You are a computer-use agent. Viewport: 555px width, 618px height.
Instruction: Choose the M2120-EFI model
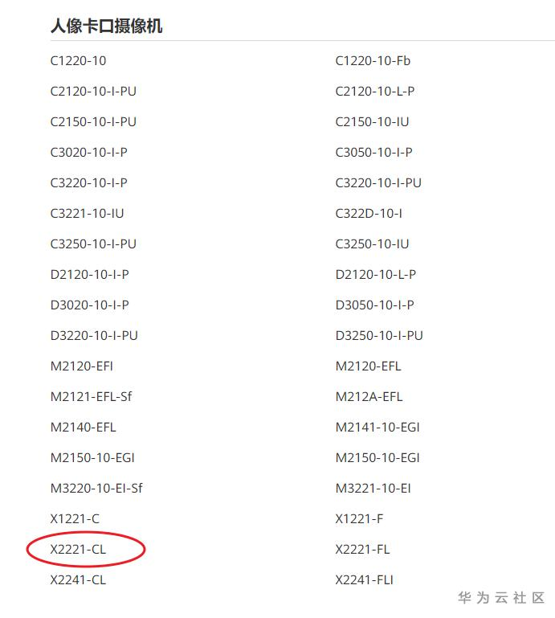pos(81,366)
